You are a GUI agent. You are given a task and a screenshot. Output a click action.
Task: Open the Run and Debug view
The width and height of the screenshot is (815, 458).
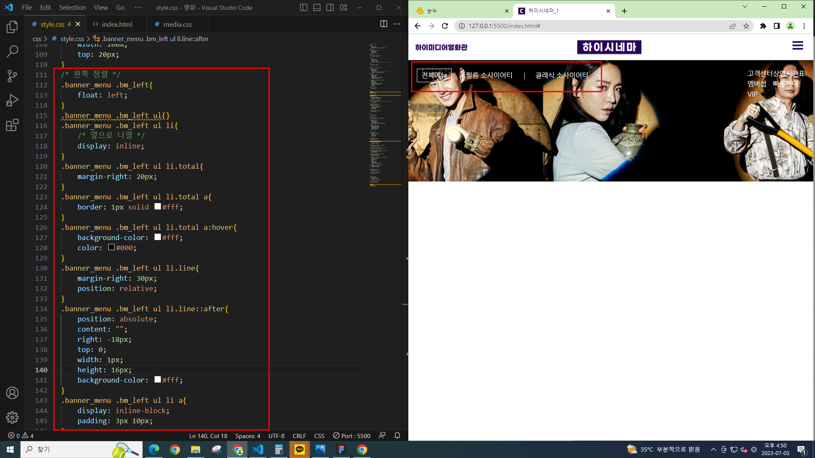point(12,101)
